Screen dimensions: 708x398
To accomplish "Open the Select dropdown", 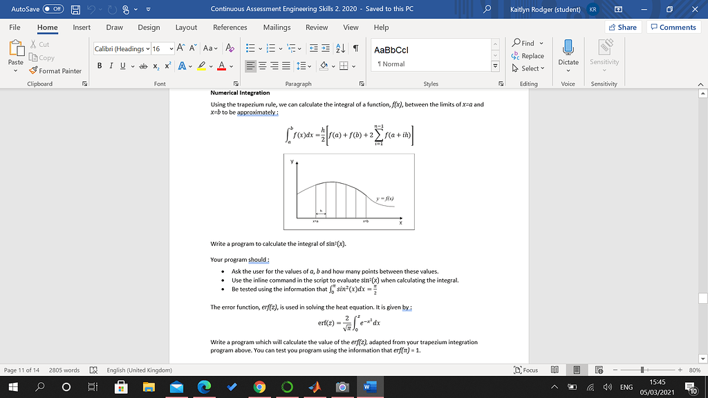I will click(528, 68).
